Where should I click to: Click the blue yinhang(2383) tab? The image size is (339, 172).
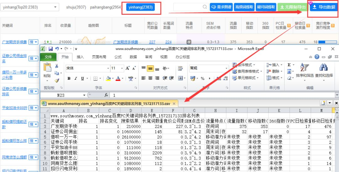click(x=141, y=7)
